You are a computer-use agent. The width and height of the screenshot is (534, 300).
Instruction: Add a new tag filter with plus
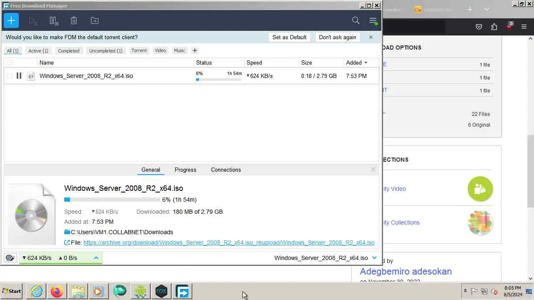tap(194, 50)
